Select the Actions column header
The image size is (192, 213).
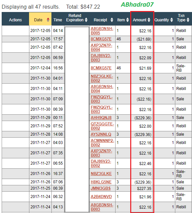pos(15,20)
